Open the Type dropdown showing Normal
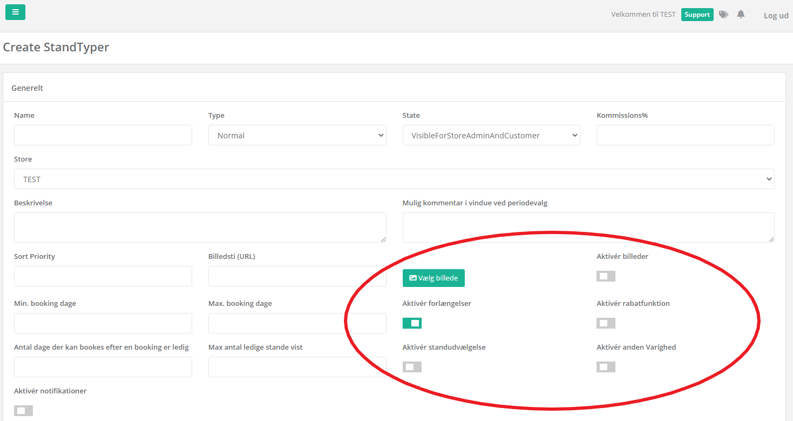793x421 pixels. click(x=297, y=135)
